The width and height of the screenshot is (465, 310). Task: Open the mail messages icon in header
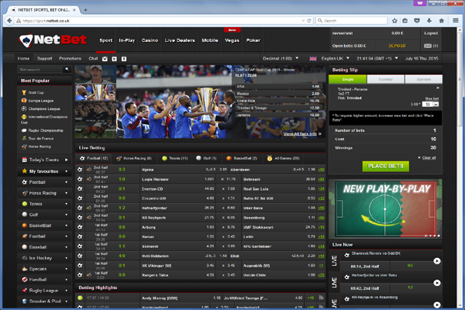[x=428, y=46]
